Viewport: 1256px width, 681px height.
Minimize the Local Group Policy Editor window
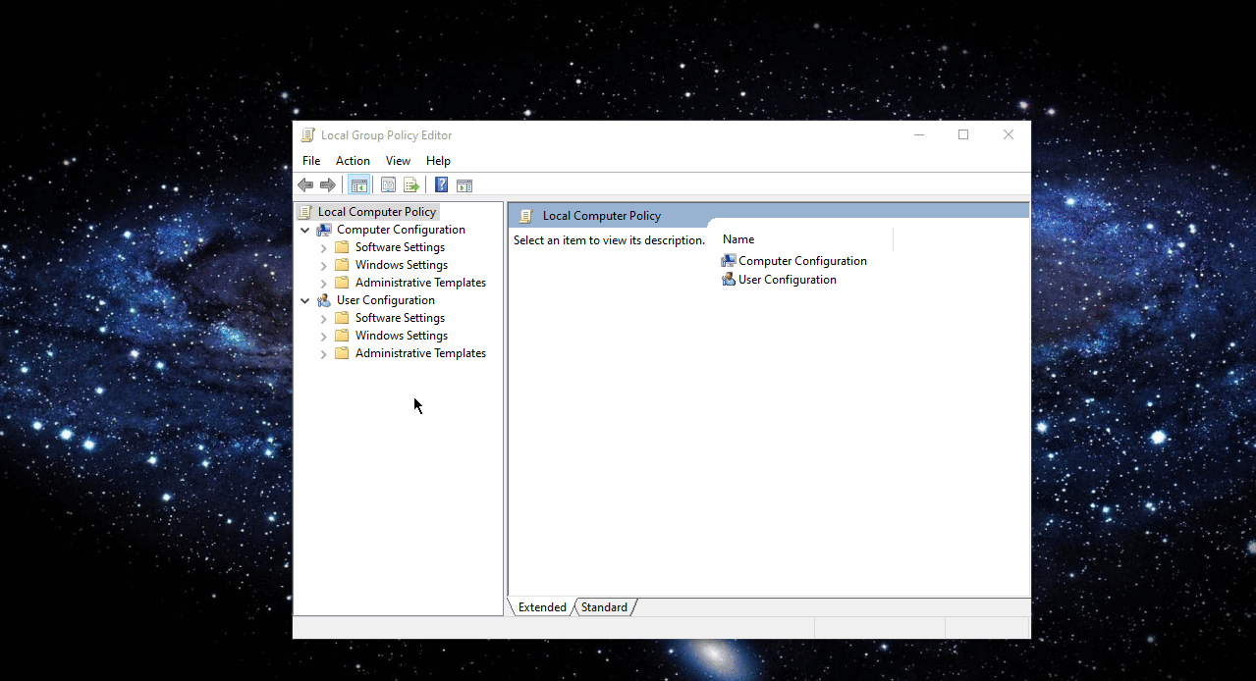[x=919, y=135]
